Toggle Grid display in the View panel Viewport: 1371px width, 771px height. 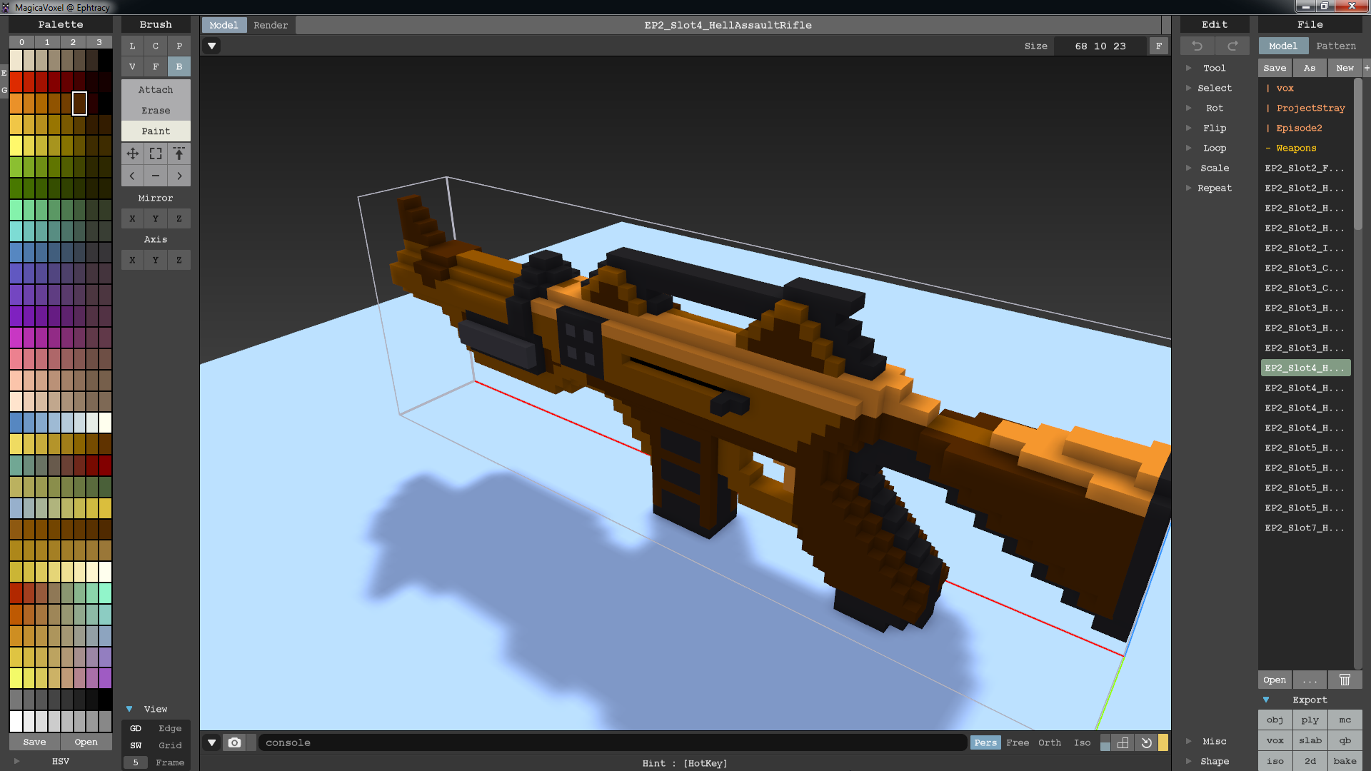(x=170, y=745)
